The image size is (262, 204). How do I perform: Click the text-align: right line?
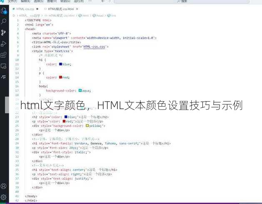tap(72, 174)
